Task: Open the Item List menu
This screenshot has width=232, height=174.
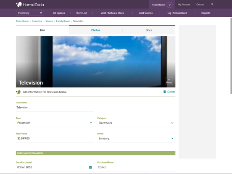Action: tap(82, 13)
